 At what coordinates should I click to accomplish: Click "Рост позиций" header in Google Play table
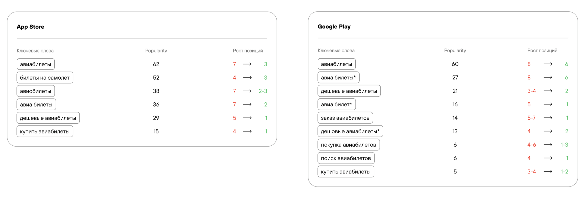pyautogui.click(x=542, y=50)
